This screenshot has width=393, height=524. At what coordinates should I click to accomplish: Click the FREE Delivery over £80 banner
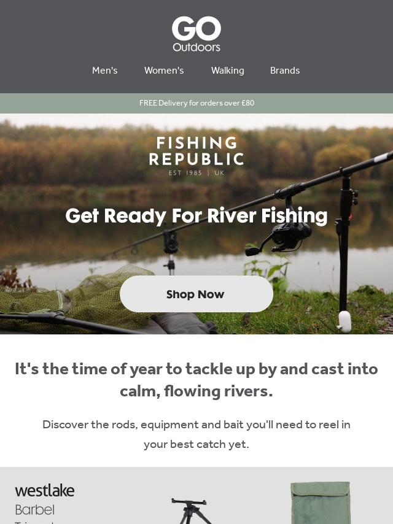click(196, 103)
